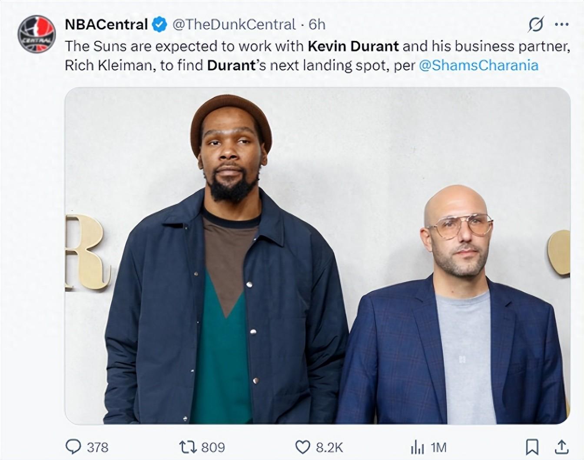Screen dimensions: 584x460
Task: Click the 6h timestamp
Action: [317, 24]
